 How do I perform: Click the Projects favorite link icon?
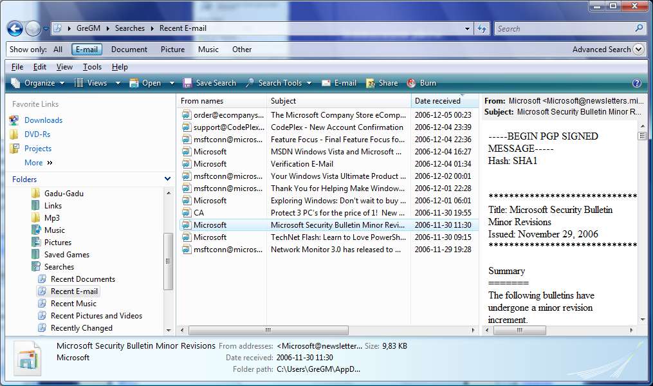point(14,148)
